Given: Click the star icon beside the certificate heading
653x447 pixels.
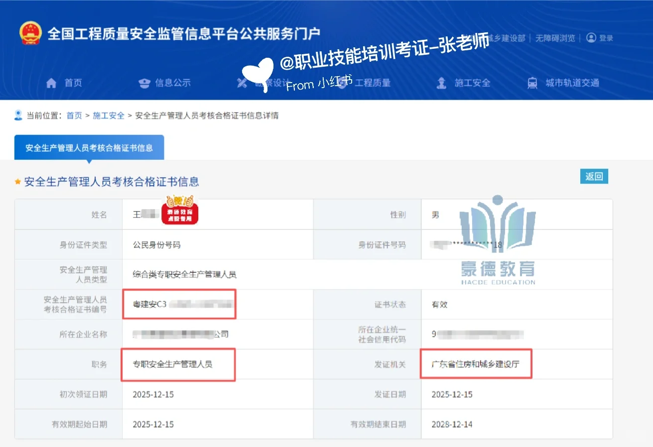Looking at the screenshot, I should 18,182.
